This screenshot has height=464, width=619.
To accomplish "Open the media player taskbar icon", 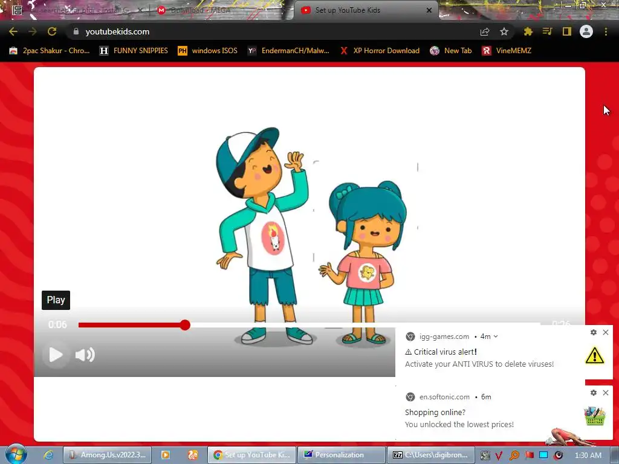I will 166,455.
